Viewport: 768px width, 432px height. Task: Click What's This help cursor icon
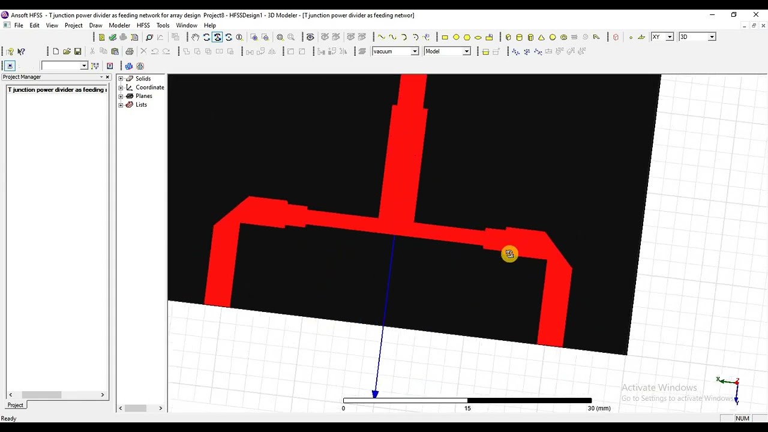pyautogui.click(x=21, y=52)
